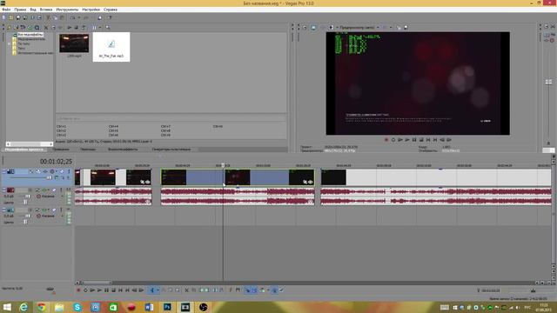The height and width of the screenshot is (313, 557).
Task: Open Track Motion on the video track
Action: (x=38, y=171)
